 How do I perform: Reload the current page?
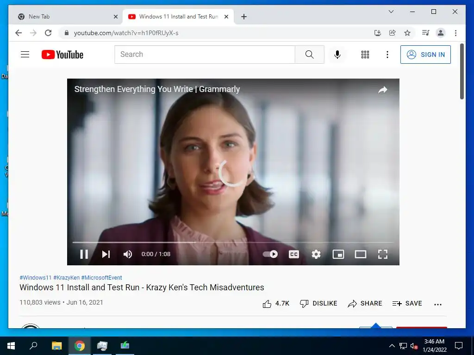[48, 33]
